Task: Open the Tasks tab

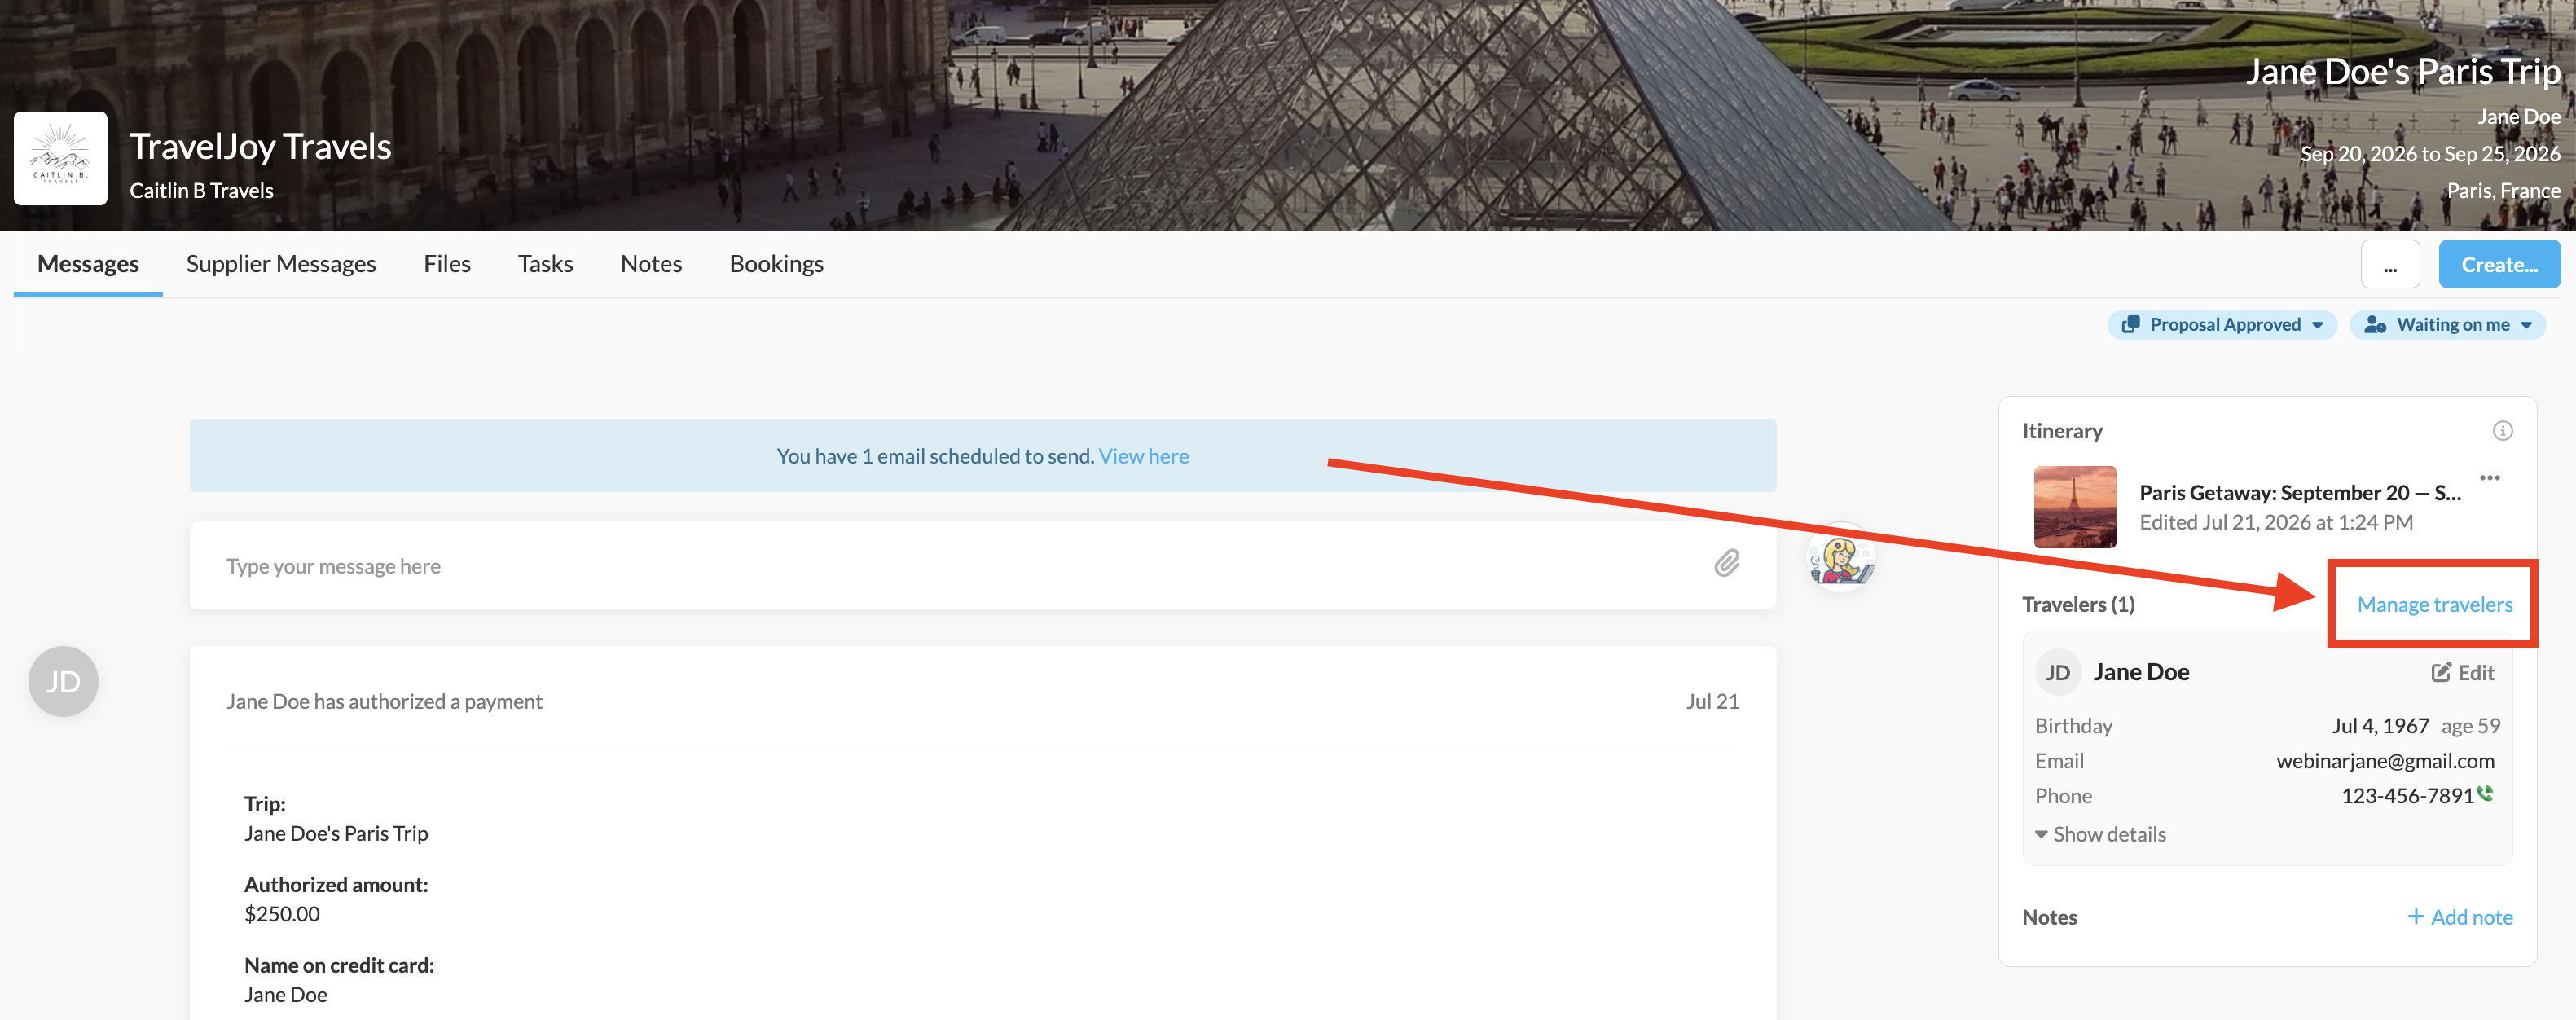Action: click(545, 264)
